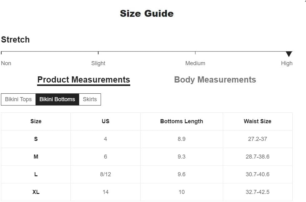Image resolution: width=306 pixels, height=202 pixels.
Task: Select the Bikini Bottoms category
Action: click(57, 99)
